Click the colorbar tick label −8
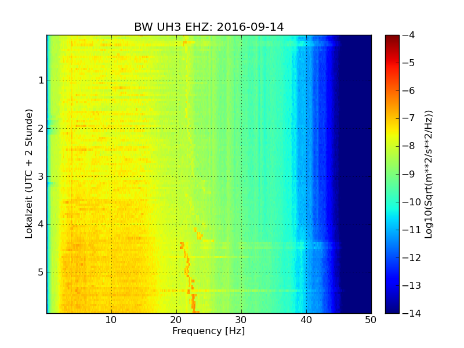Viewport: 464px width, 348px height. pos(409,146)
